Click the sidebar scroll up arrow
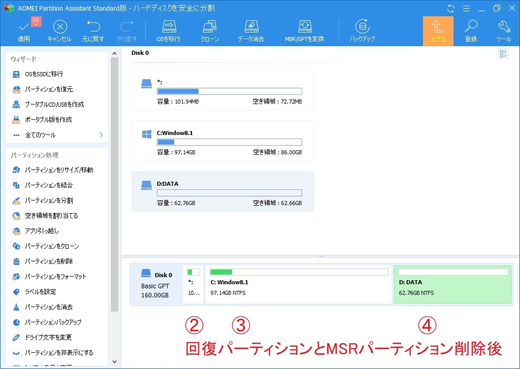Viewport: 520px width, 369px height. tap(114, 53)
